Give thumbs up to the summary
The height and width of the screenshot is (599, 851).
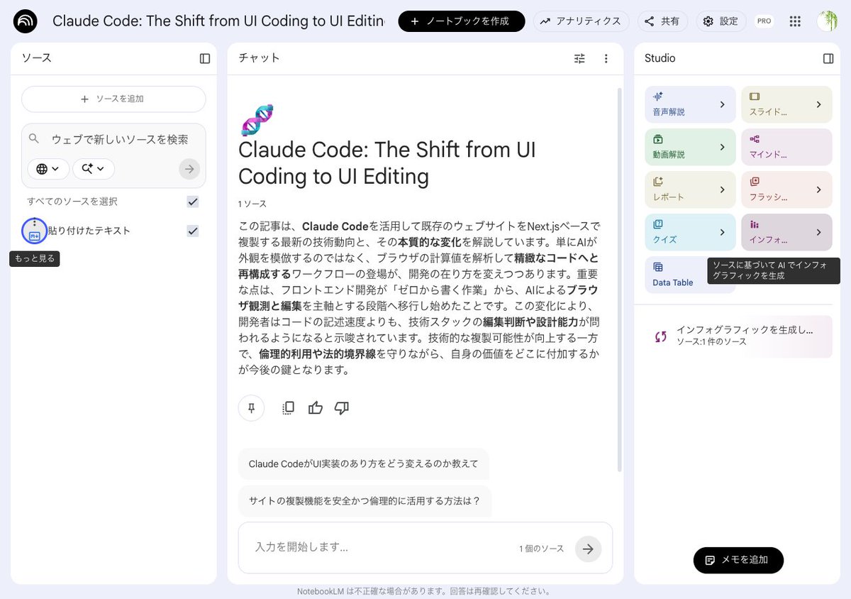(316, 408)
